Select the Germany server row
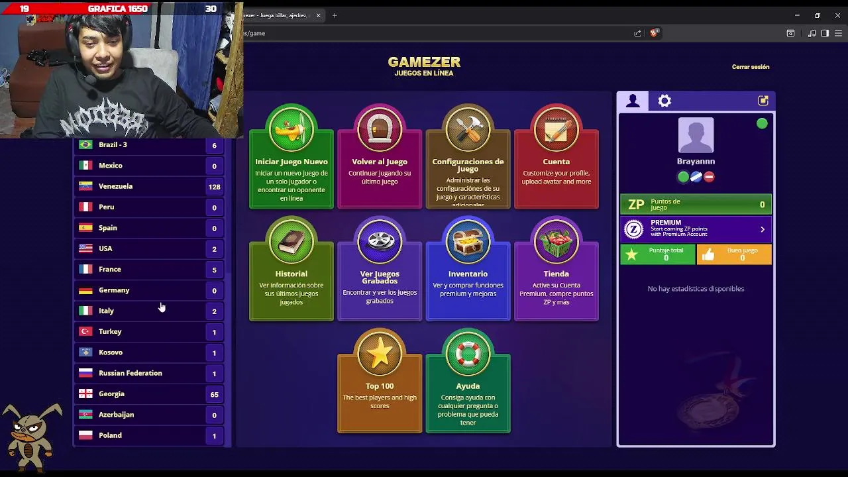848x477 pixels. 149,290
